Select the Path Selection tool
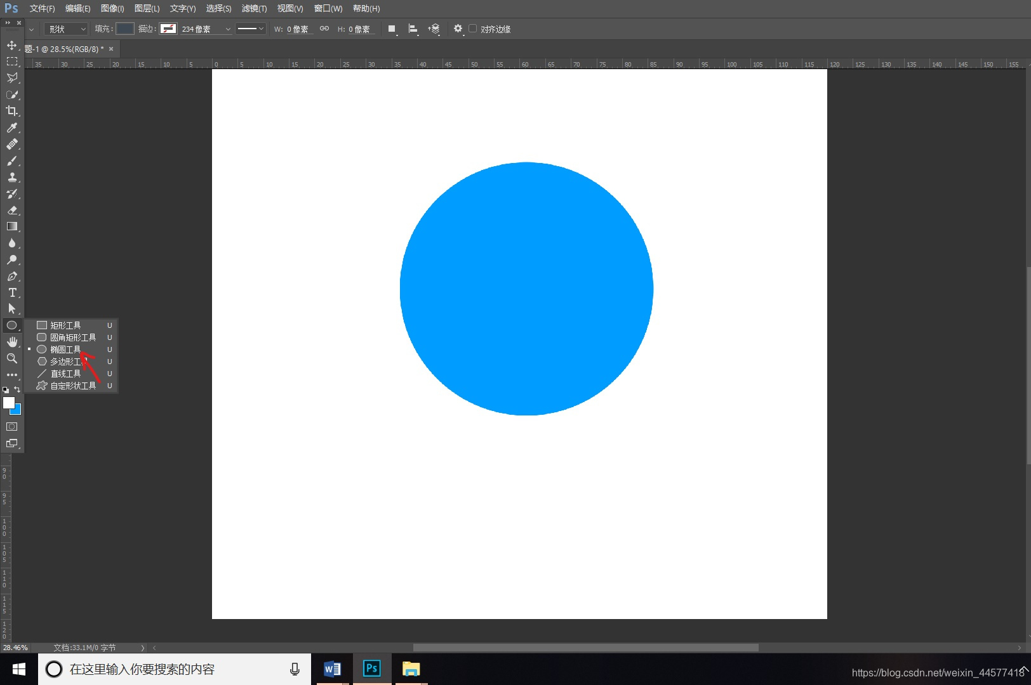Viewport: 1031px width, 685px height. [12, 309]
